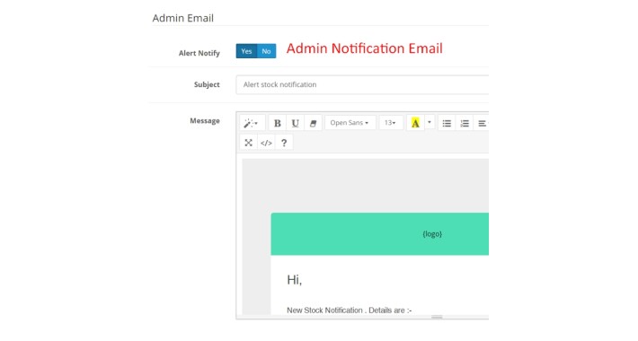Apply the yellow highlight color A
The height and width of the screenshot is (341, 638).
(x=415, y=123)
